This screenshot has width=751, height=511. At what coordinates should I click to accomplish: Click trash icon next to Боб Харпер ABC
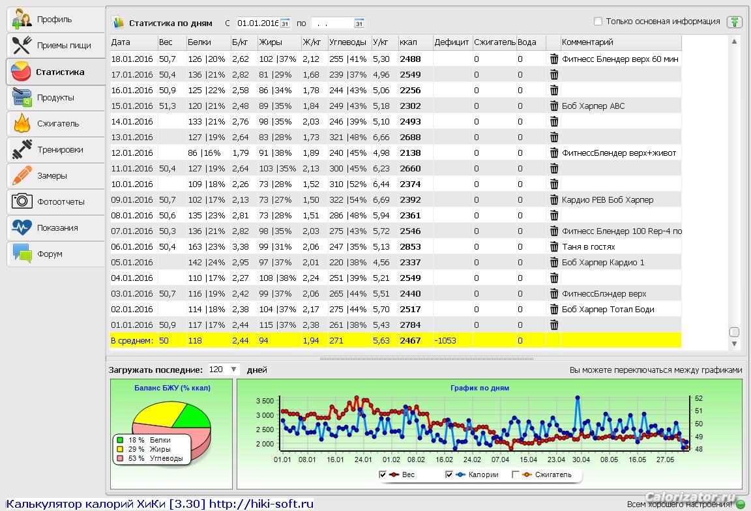(x=553, y=106)
